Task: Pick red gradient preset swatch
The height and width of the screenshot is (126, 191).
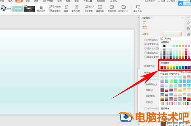Action: 162,67
